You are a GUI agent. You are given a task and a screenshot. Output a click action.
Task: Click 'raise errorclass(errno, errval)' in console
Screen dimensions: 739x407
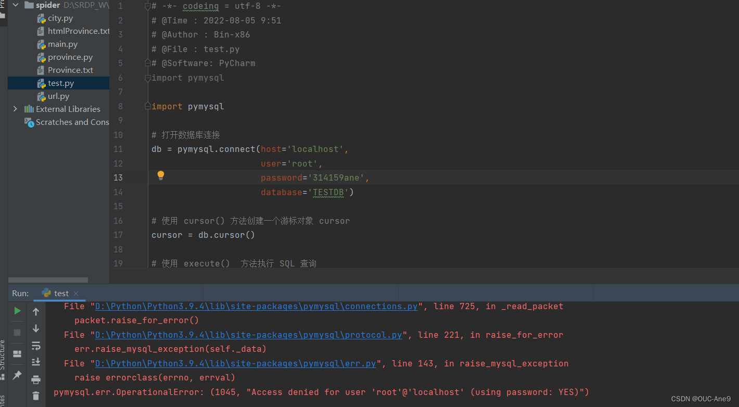point(155,377)
